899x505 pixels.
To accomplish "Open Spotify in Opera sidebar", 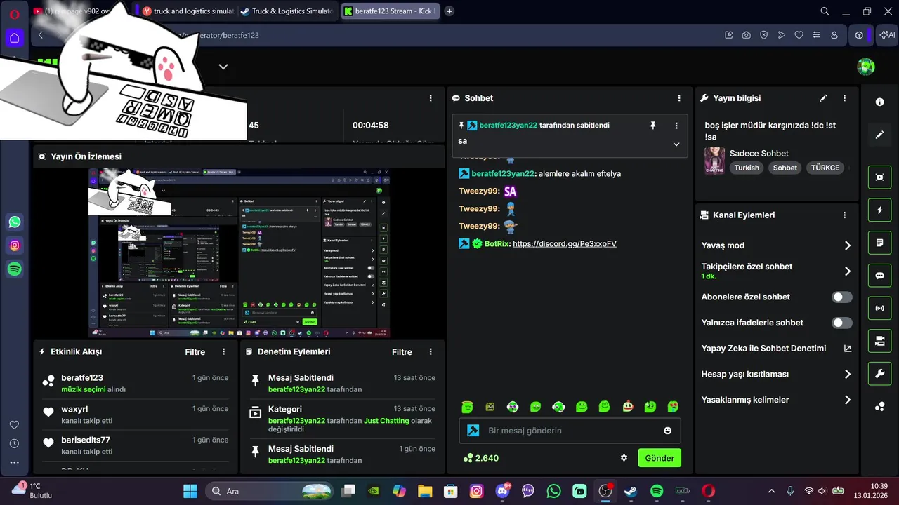I will click(15, 269).
